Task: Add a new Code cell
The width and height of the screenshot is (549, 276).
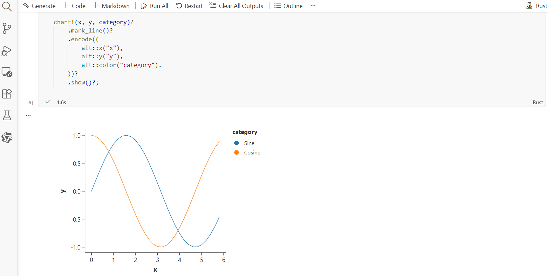Action: [x=74, y=6]
